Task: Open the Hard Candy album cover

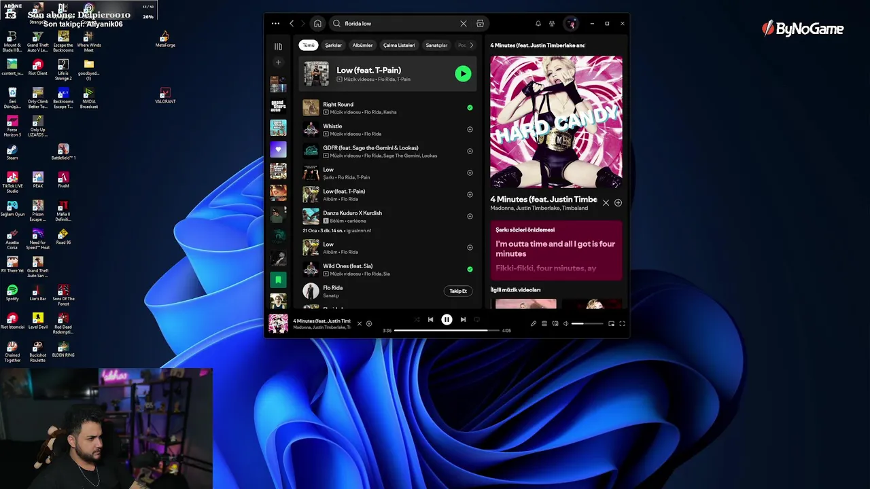Action: click(556, 122)
